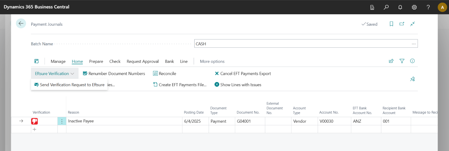Screen dimensions: 449x151
Task: Click the plus sign new line row
Action: pyautogui.click(x=34, y=129)
